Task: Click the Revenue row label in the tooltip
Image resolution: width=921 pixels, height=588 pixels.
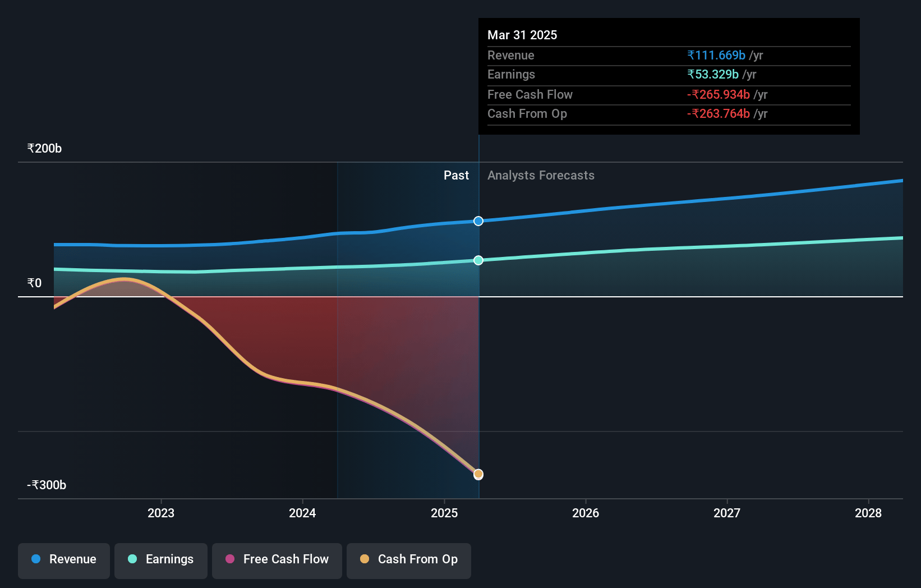Action: [511, 56]
